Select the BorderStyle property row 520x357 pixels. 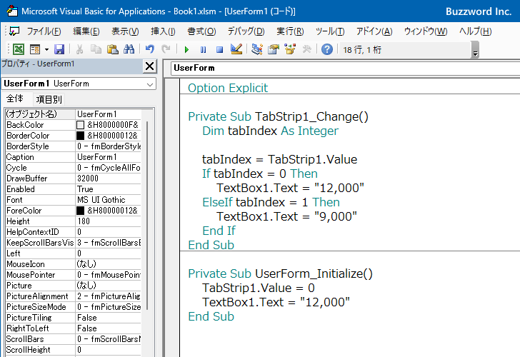[x=74, y=146]
